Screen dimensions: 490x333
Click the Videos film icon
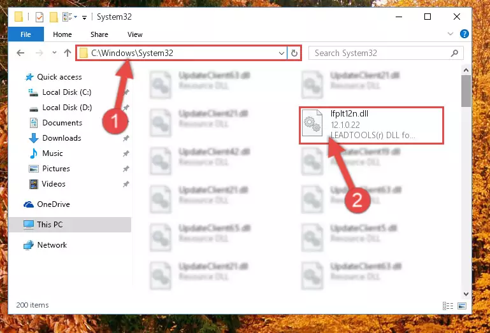(x=33, y=184)
